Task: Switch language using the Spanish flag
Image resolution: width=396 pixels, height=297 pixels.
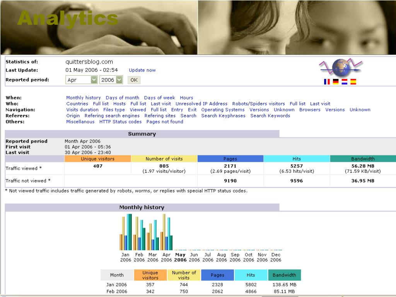Action: (353, 82)
